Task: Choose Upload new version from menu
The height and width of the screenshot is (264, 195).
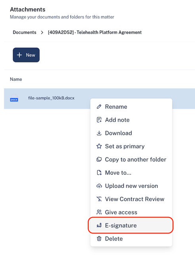Action: coord(131,186)
